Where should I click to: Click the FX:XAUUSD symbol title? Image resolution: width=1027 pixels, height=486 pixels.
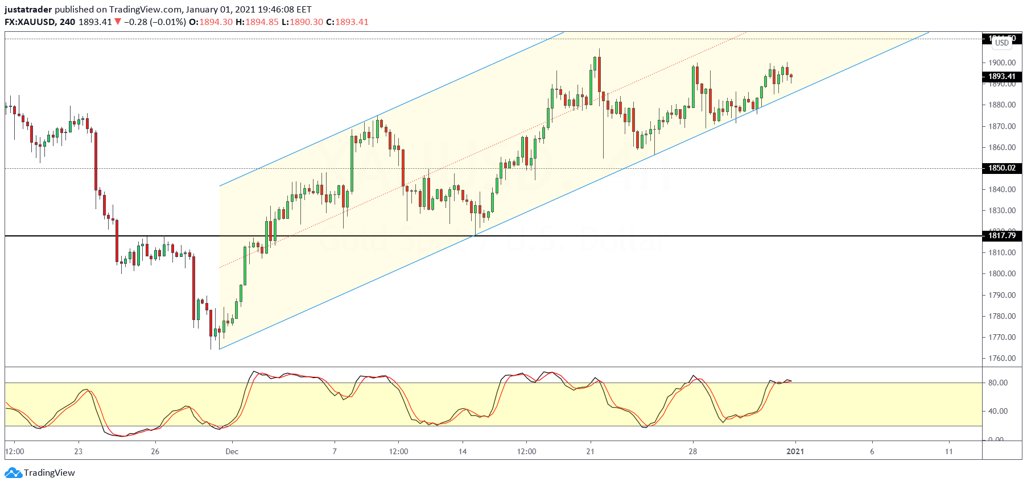(30, 22)
